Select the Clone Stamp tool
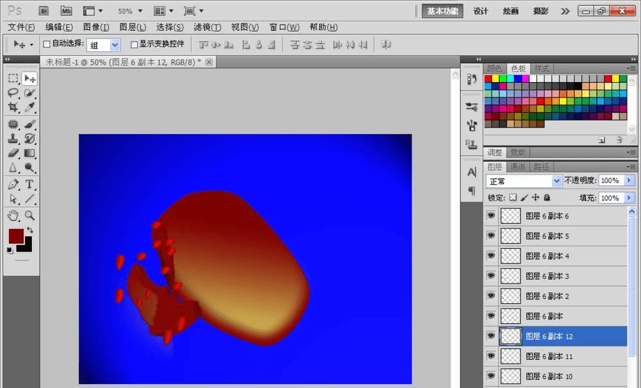Screen dimensions: 641x388 (13, 139)
